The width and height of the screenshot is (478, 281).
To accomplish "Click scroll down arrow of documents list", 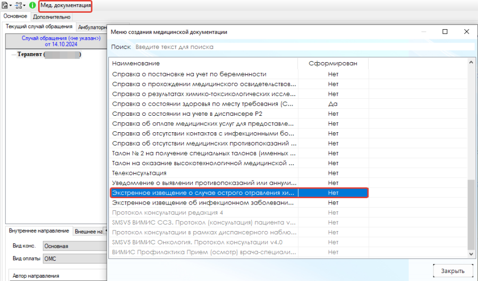I will point(471,253).
